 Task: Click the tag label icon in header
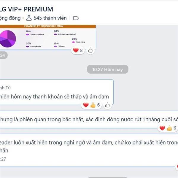pyautogui.click(x=76, y=18)
